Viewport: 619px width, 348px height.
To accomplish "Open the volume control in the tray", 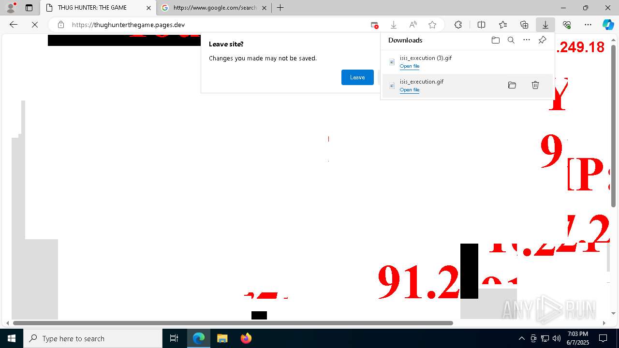I will pos(557,338).
